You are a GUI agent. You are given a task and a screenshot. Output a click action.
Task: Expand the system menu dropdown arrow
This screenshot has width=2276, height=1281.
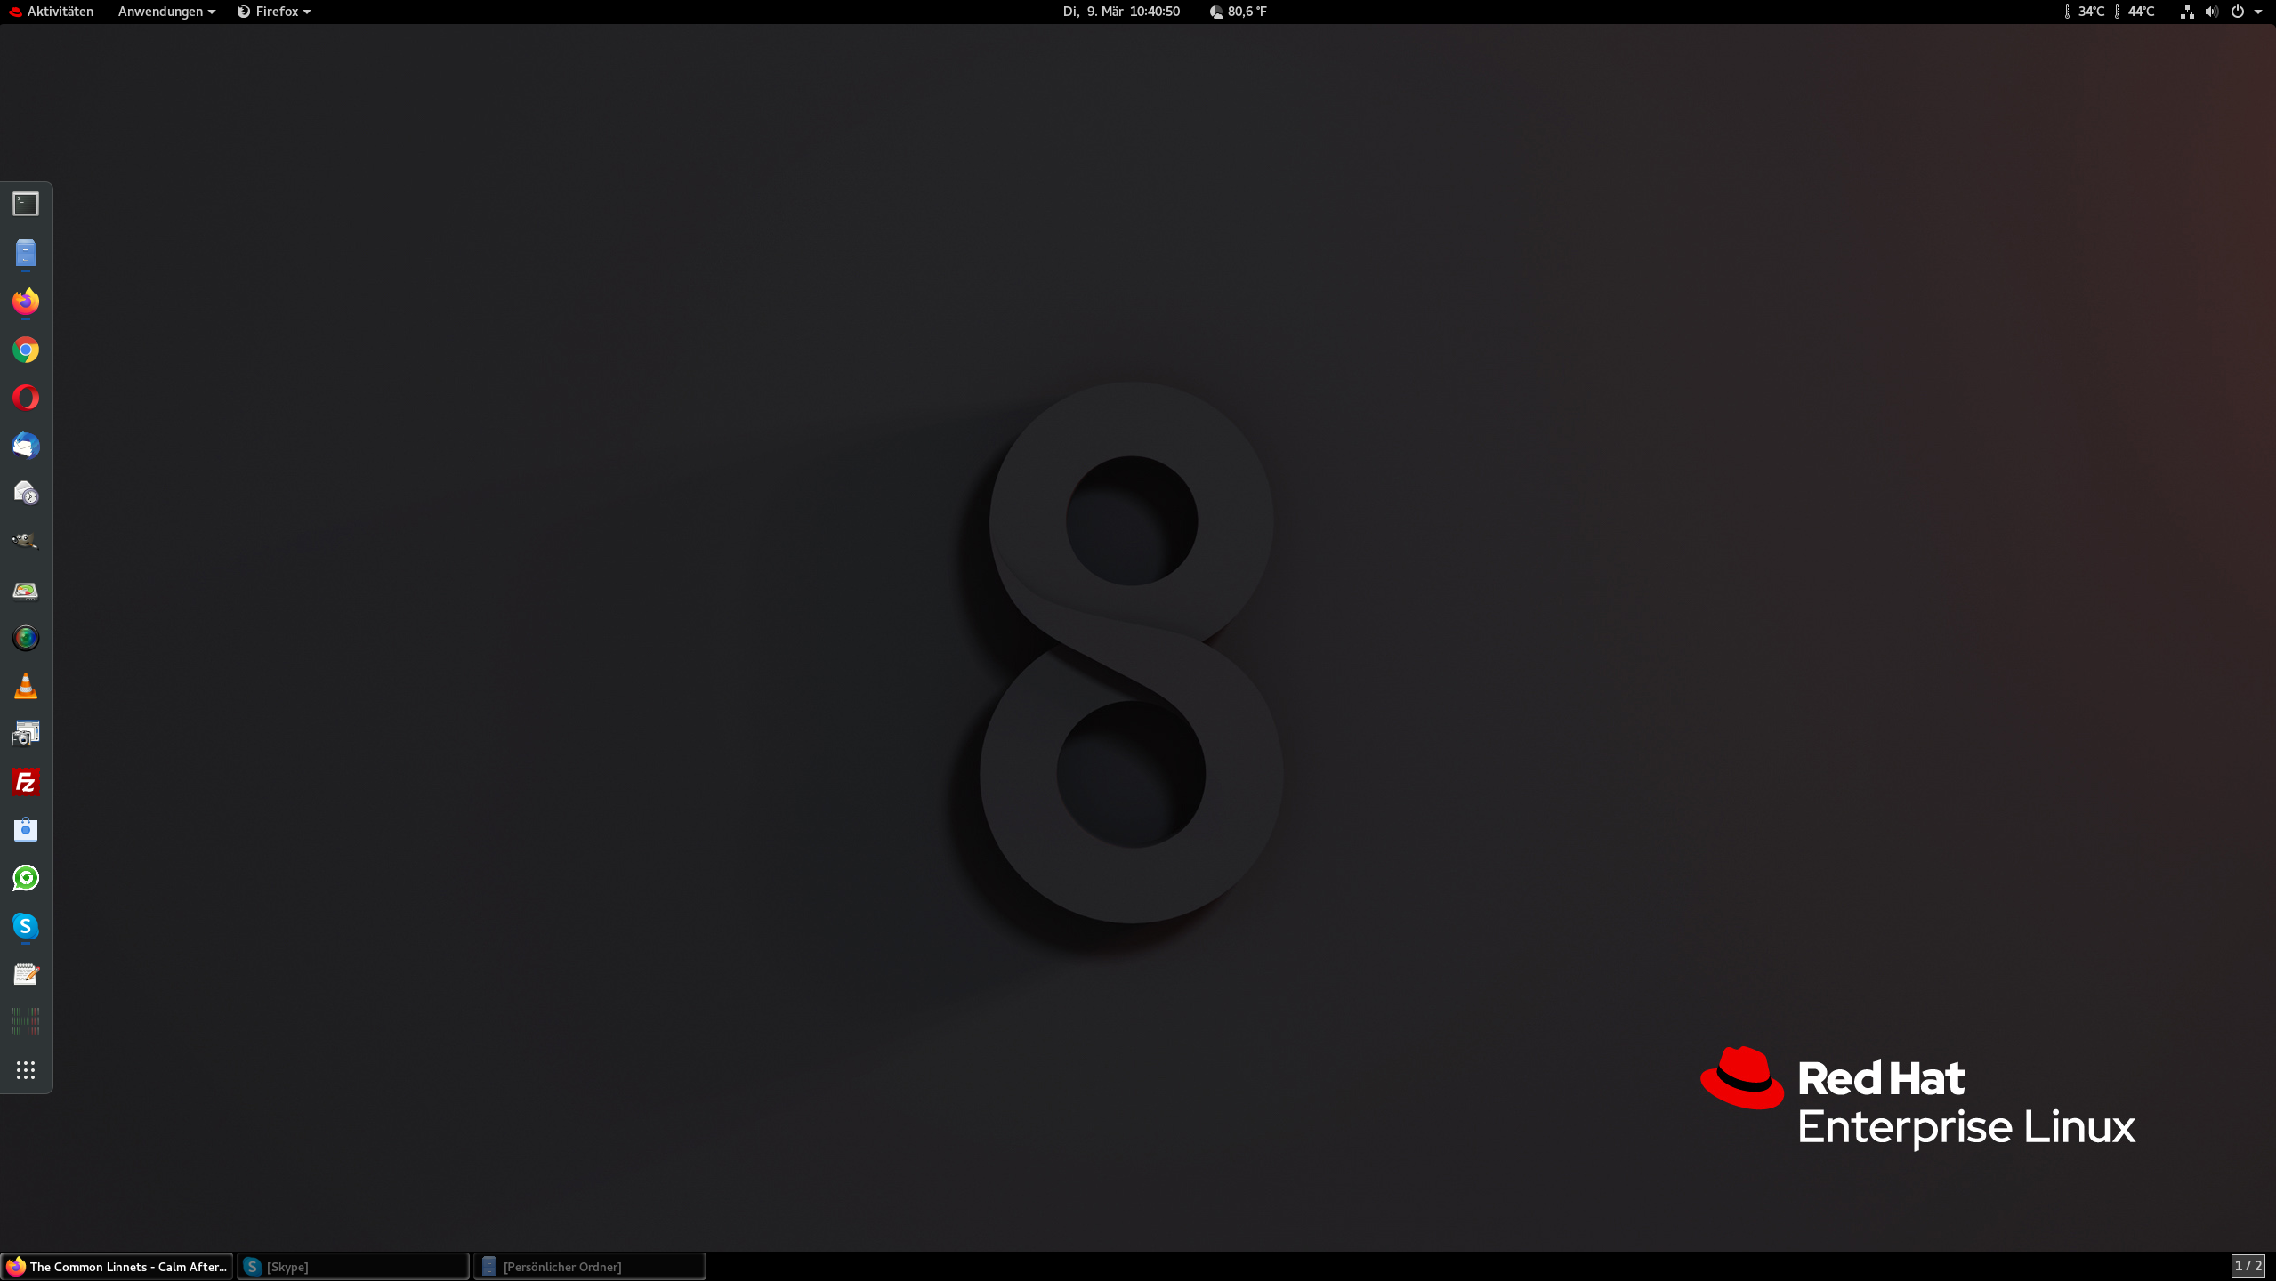click(2258, 12)
